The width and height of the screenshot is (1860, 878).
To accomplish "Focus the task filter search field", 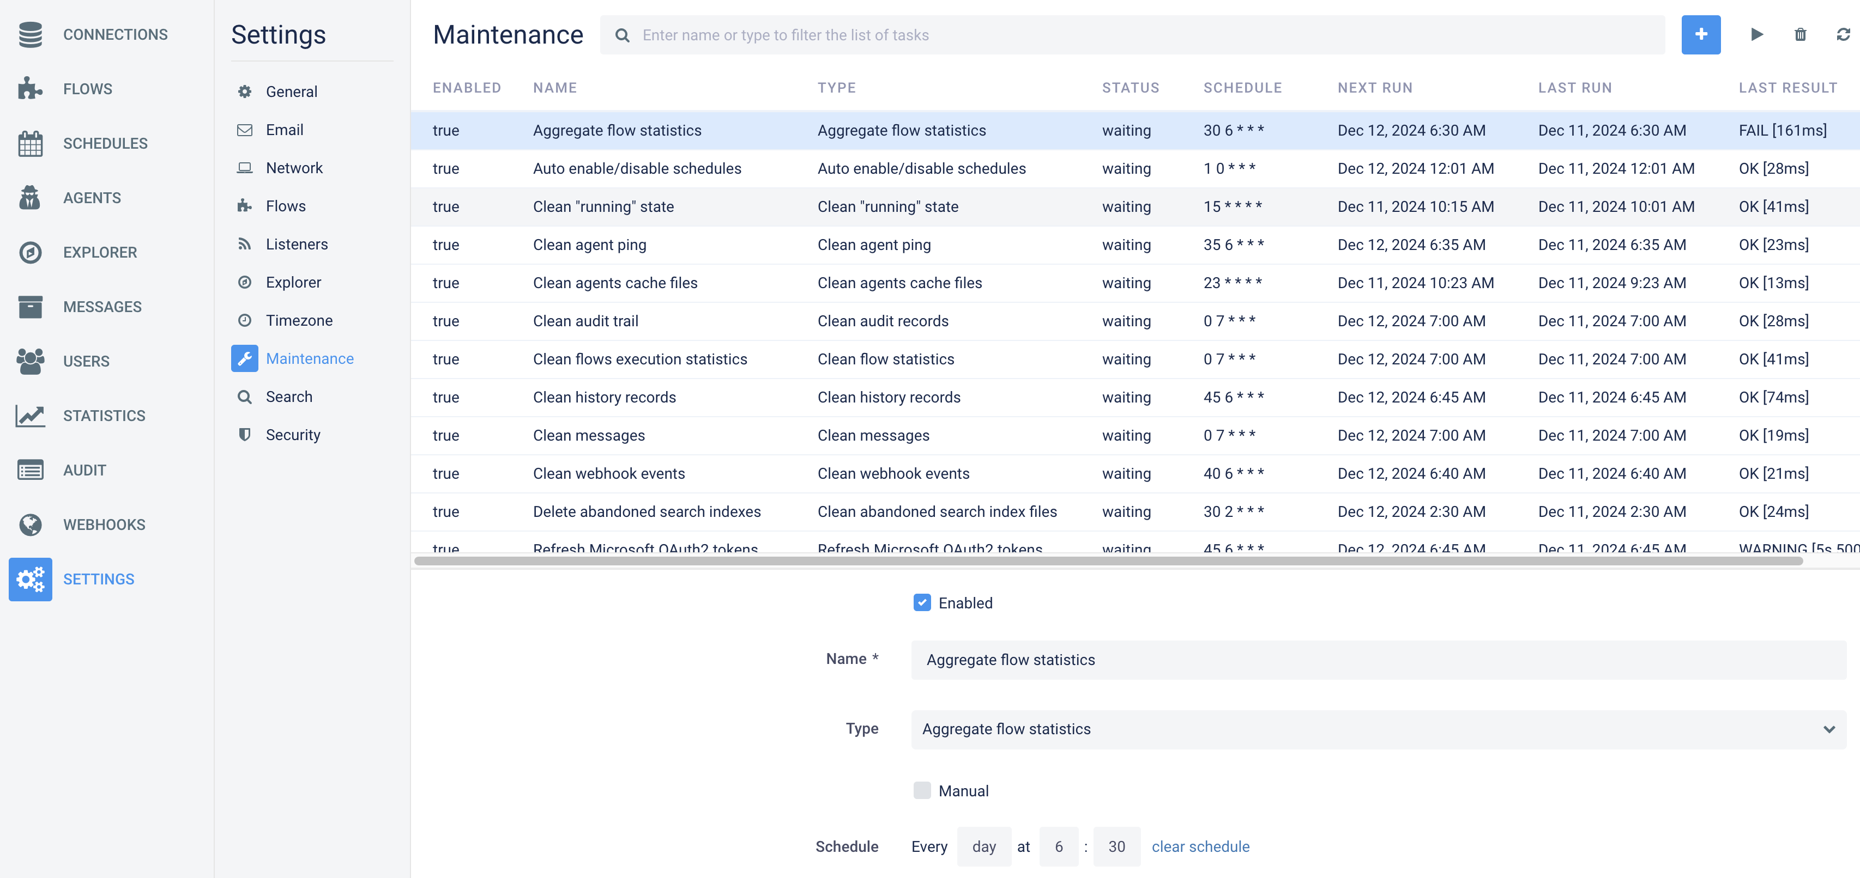I will click(x=1132, y=35).
